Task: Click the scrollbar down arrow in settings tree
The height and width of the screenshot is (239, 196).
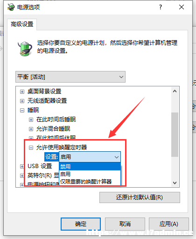Action: [x=175, y=183]
